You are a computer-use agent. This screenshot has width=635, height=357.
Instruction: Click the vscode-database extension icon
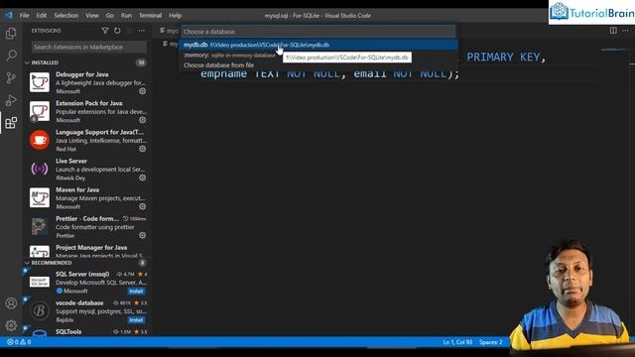(40, 310)
